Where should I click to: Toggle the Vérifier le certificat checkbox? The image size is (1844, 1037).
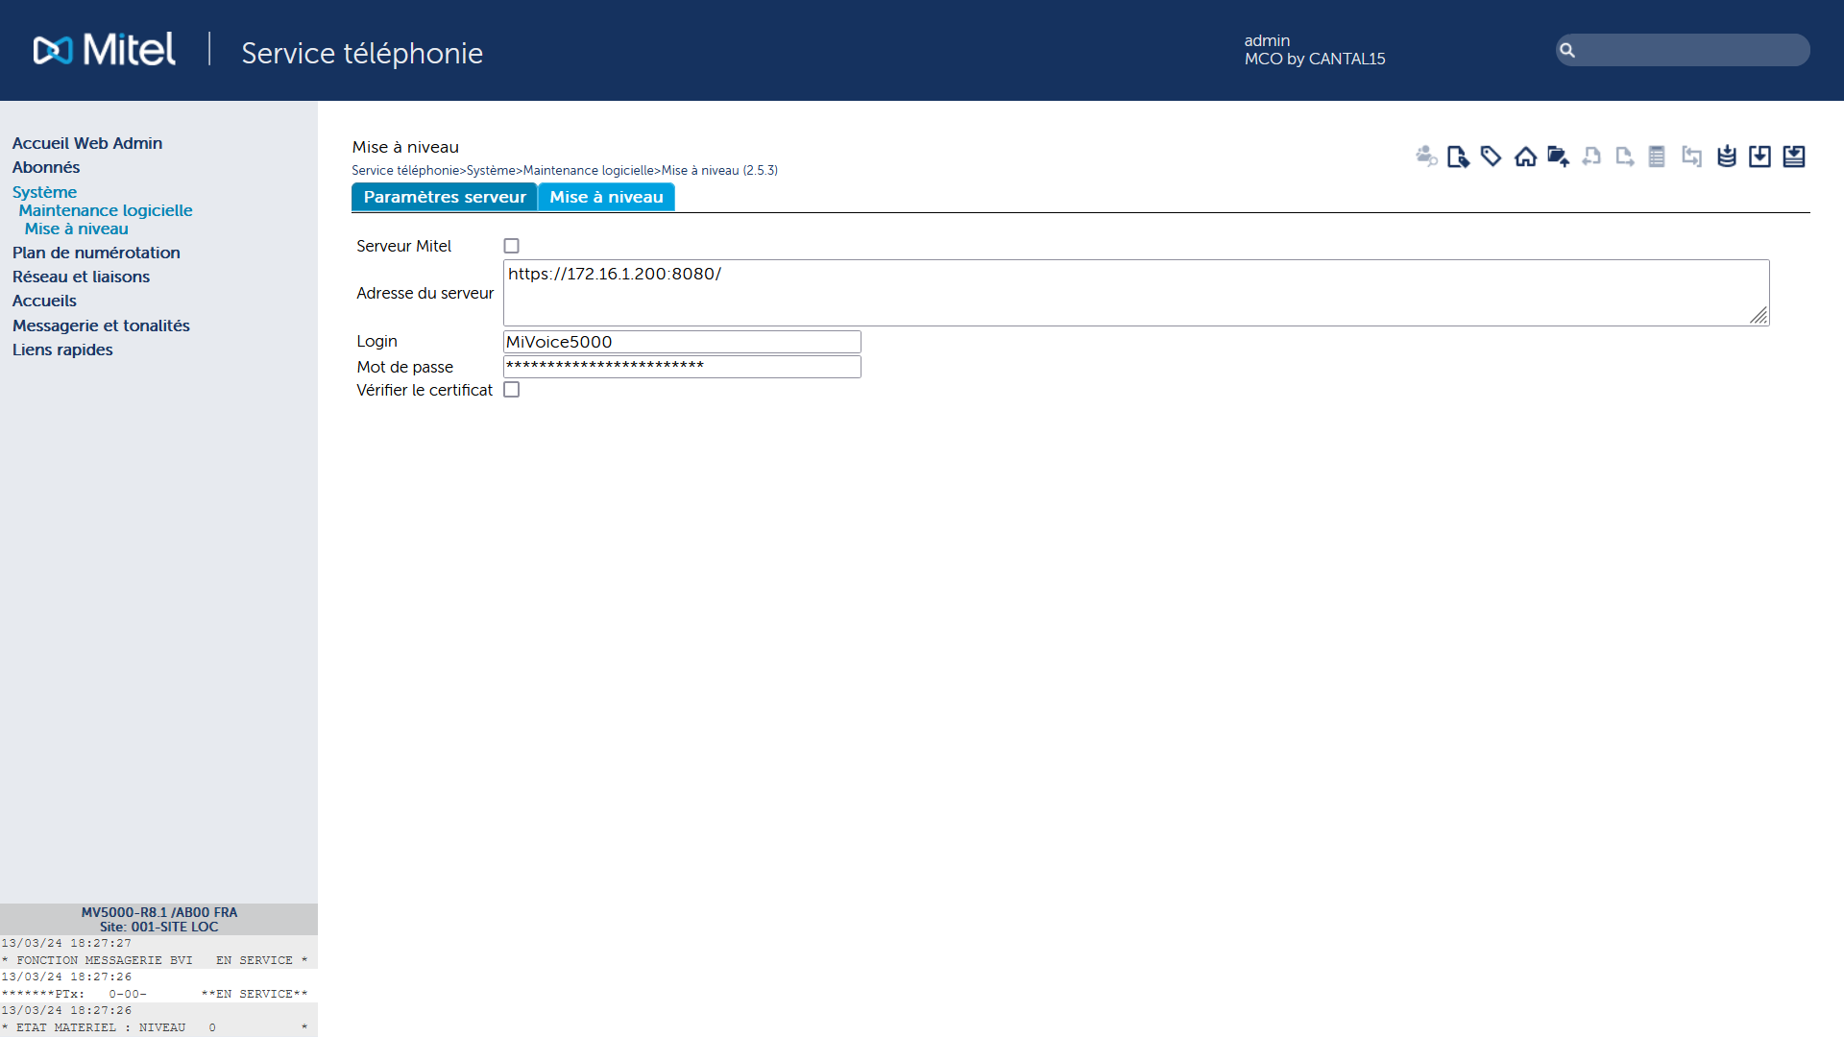(512, 390)
